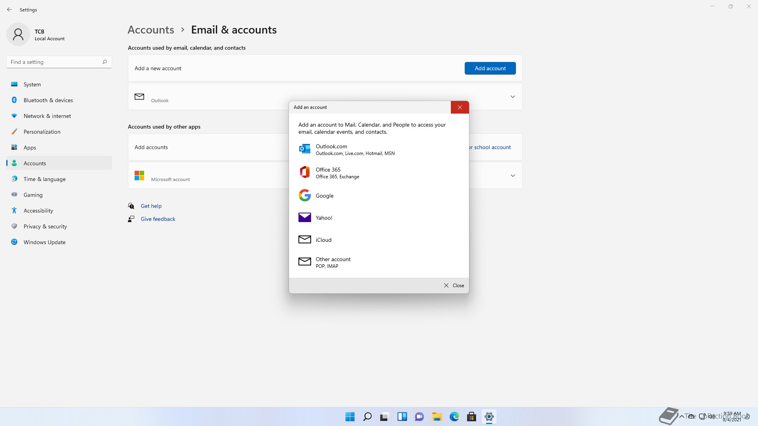Open the Give feedback link

tap(158, 219)
